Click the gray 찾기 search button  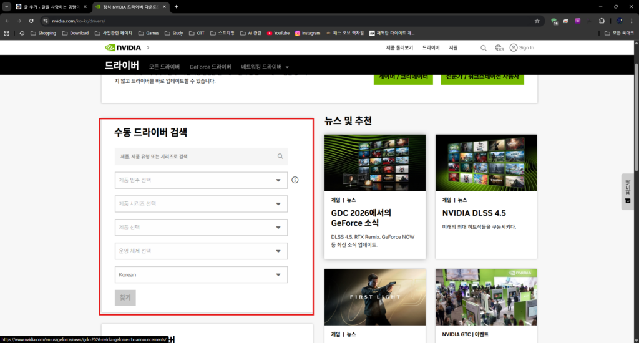click(x=125, y=297)
